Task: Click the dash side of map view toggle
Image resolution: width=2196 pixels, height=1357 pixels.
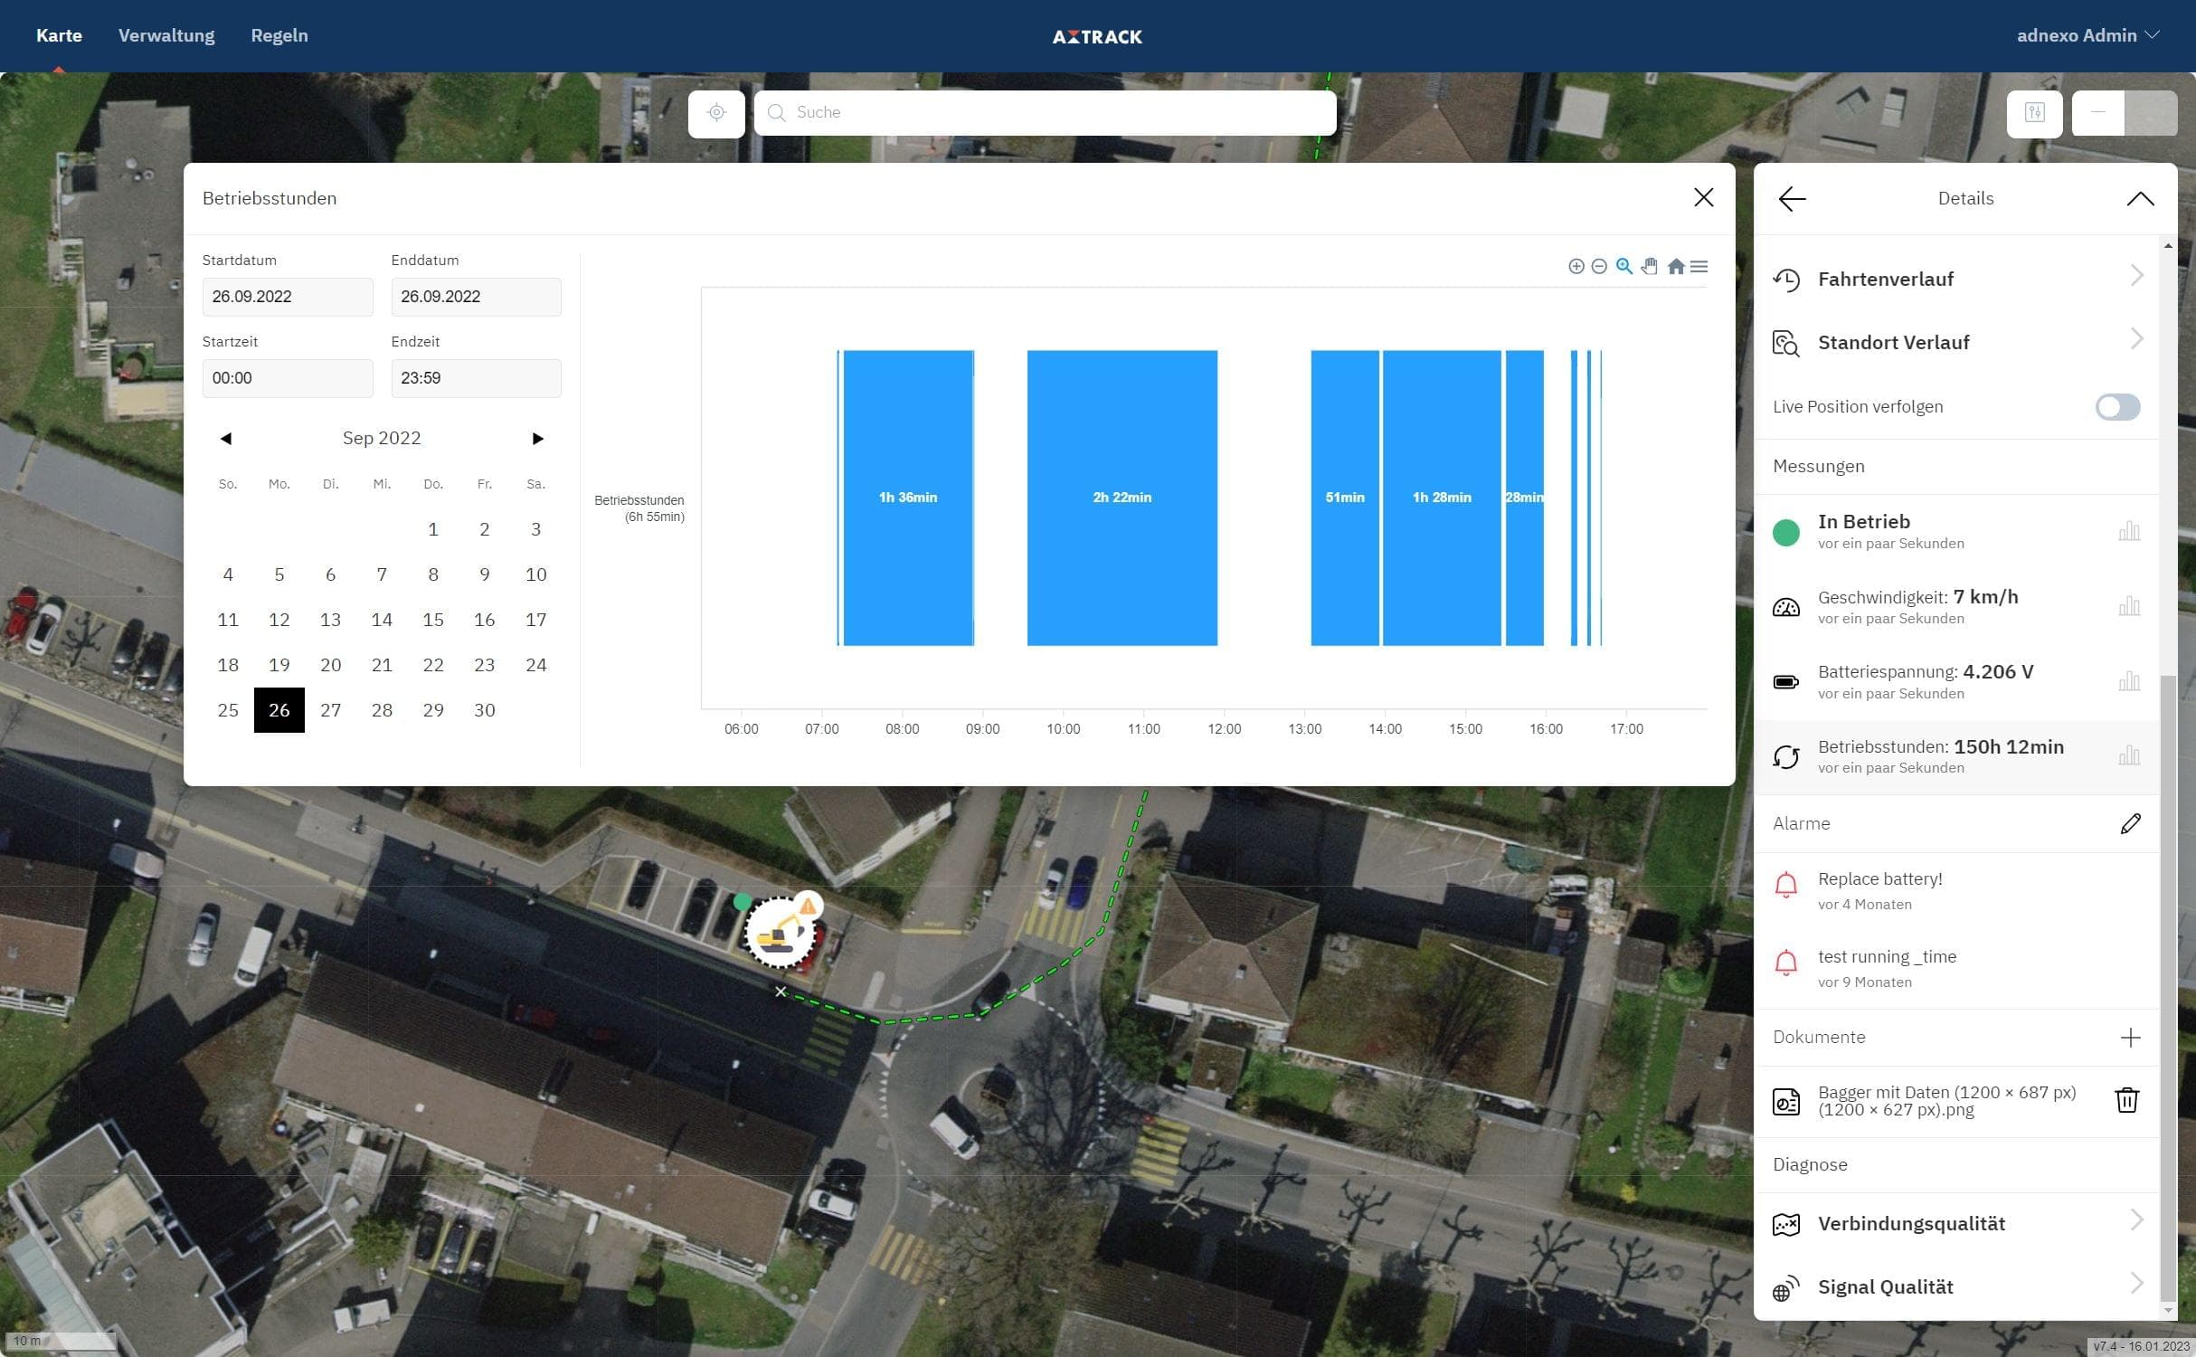Action: (2097, 113)
